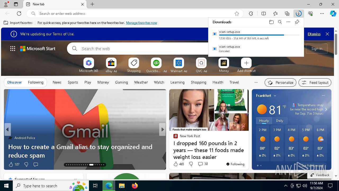Toggle Following on New York Post
339x191 pixels.
[x=235, y=164]
